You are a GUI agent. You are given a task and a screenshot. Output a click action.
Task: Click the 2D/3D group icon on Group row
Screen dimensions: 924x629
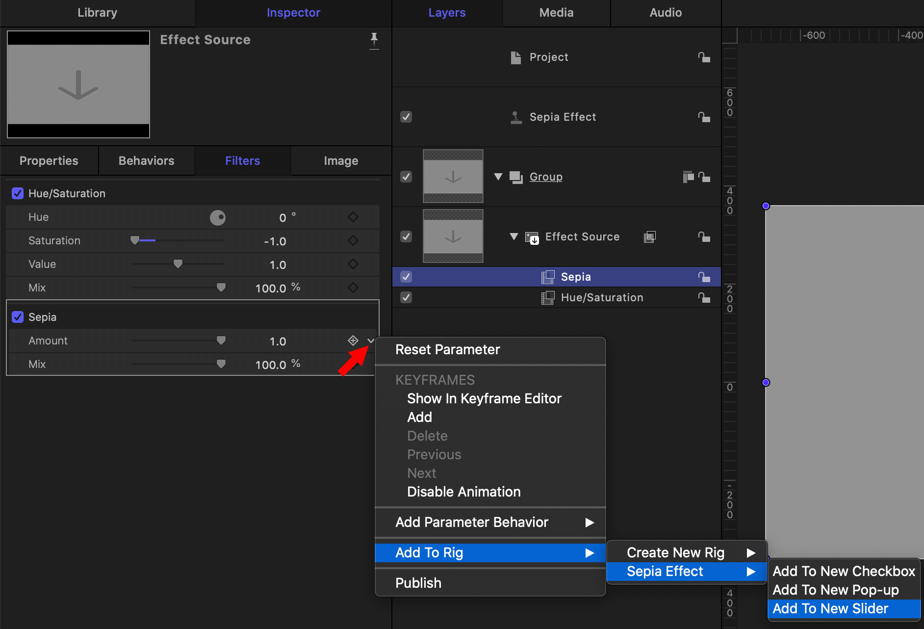pos(688,177)
